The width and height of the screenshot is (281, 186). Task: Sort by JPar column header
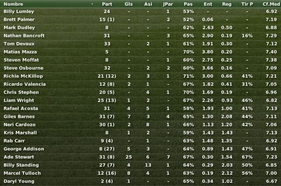pos(168,4)
